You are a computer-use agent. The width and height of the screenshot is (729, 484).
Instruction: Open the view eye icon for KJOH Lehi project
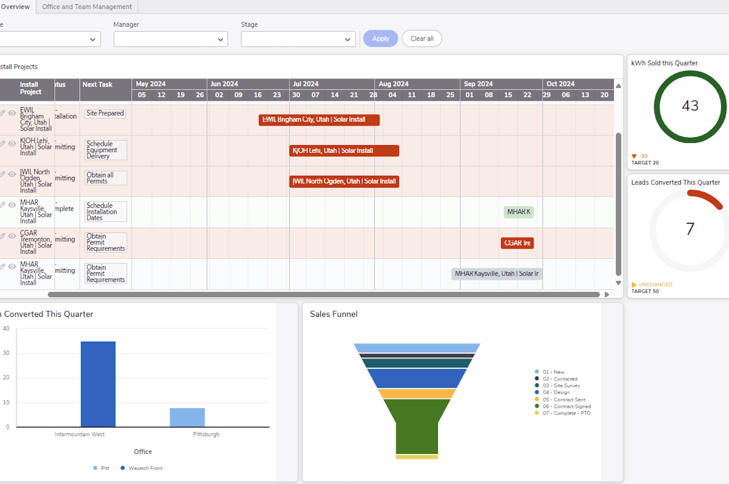[12, 143]
